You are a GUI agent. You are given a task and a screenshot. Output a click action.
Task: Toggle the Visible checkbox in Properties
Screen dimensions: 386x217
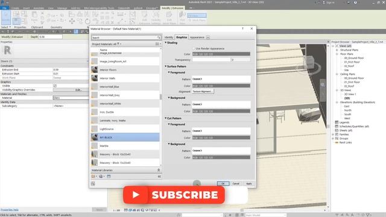55,86
